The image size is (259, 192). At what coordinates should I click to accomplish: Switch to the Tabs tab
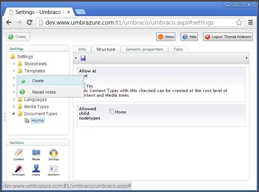178,49
